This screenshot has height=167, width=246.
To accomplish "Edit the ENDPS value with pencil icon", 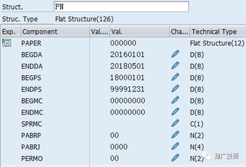I will [175, 89].
